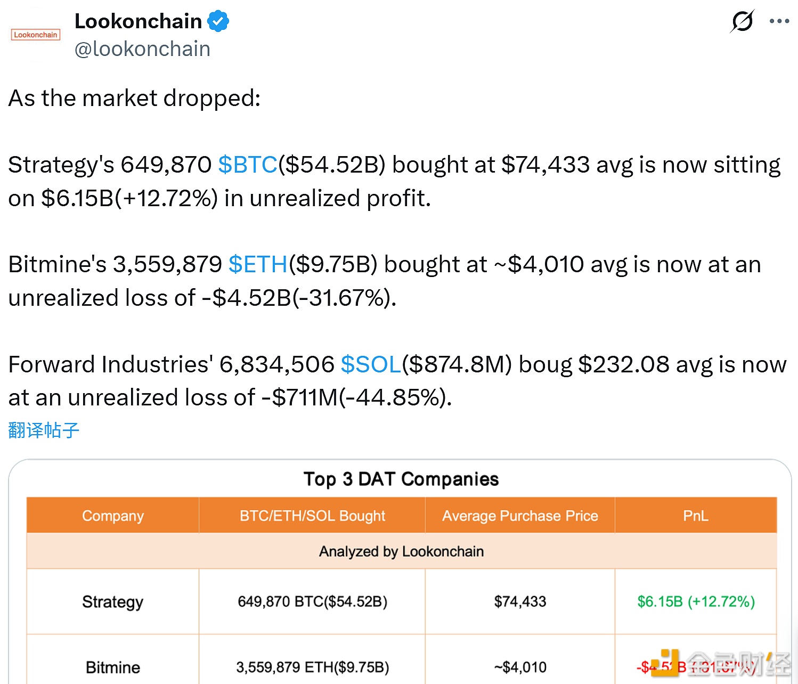The image size is (798, 684).
Task: Click the green $6.15B (+12.72%) PnL value
Action: click(696, 602)
